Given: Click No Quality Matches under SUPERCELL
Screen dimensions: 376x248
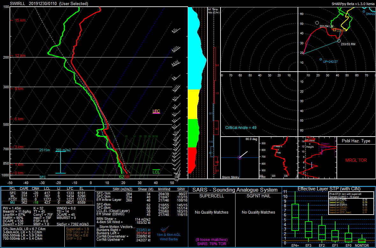Looking at the screenshot, I should 212,212.
